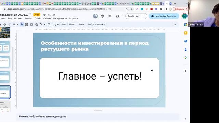Click the Макет layout button
This screenshot has height=123, width=219.
72,24
